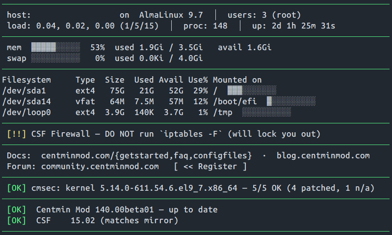Click the 'proc: 148' value
Screen dimensions: 392x235
click(x=206, y=26)
